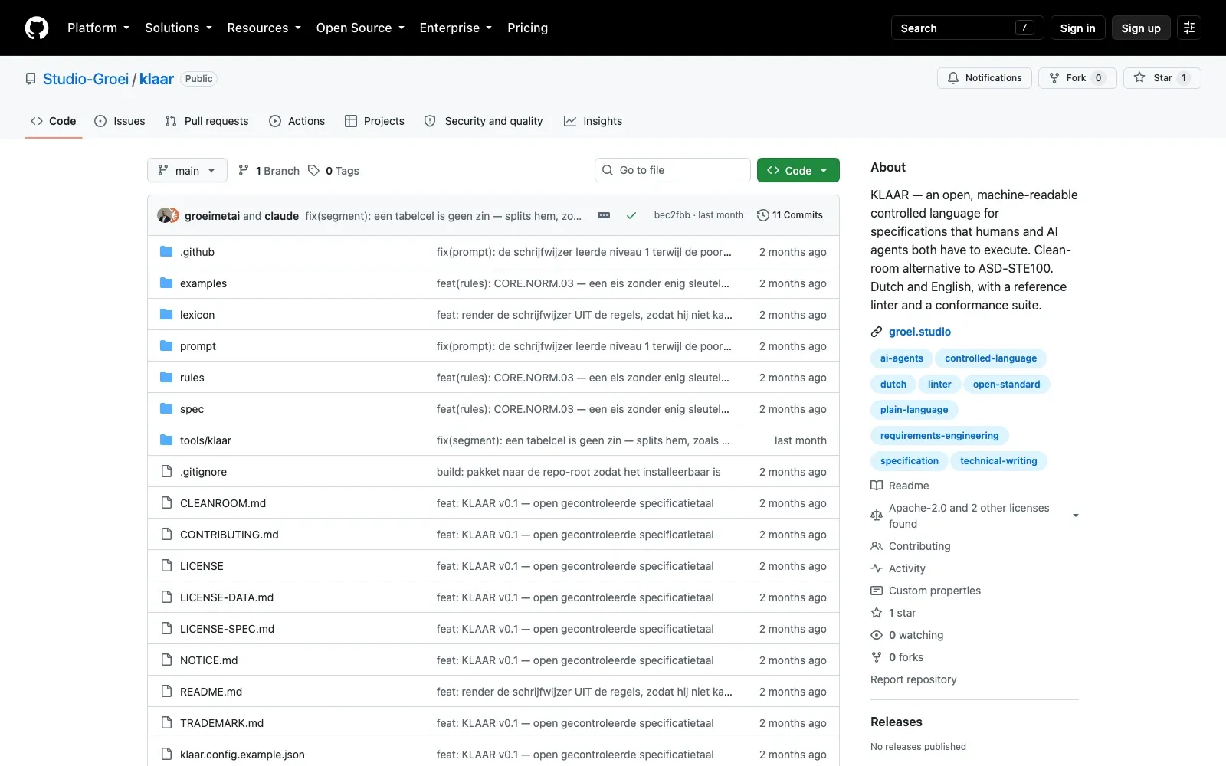Fork the klaar repository
This screenshot has height=766, width=1226.
1077,78
